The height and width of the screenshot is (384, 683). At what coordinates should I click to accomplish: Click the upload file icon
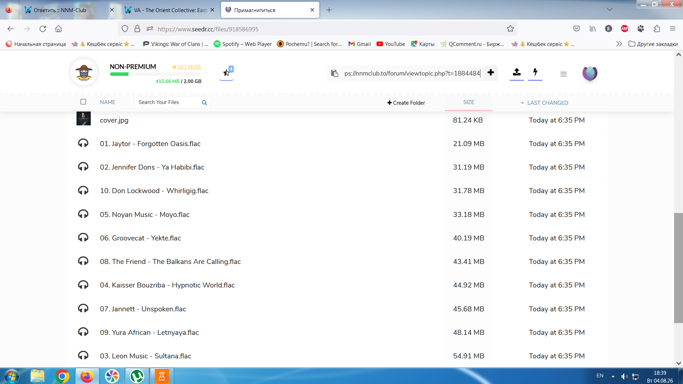tap(516, 72)
